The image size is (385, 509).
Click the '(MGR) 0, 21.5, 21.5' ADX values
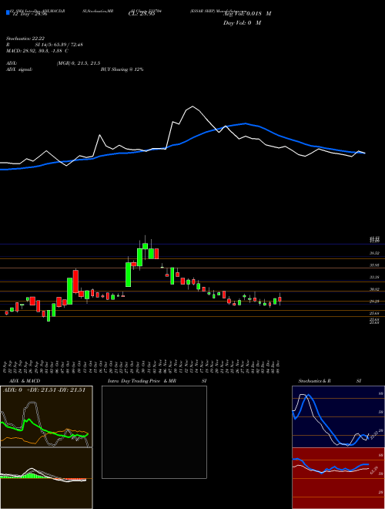coord(78,63)
